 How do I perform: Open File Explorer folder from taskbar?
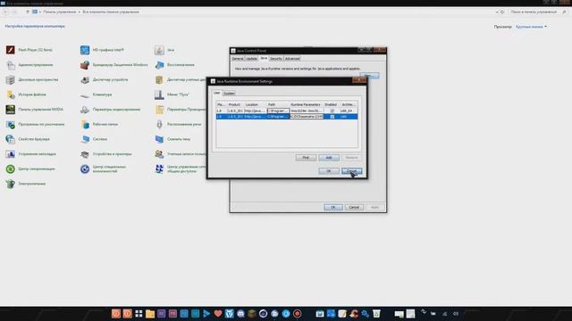pyautogui.click(x=150, y=314)
